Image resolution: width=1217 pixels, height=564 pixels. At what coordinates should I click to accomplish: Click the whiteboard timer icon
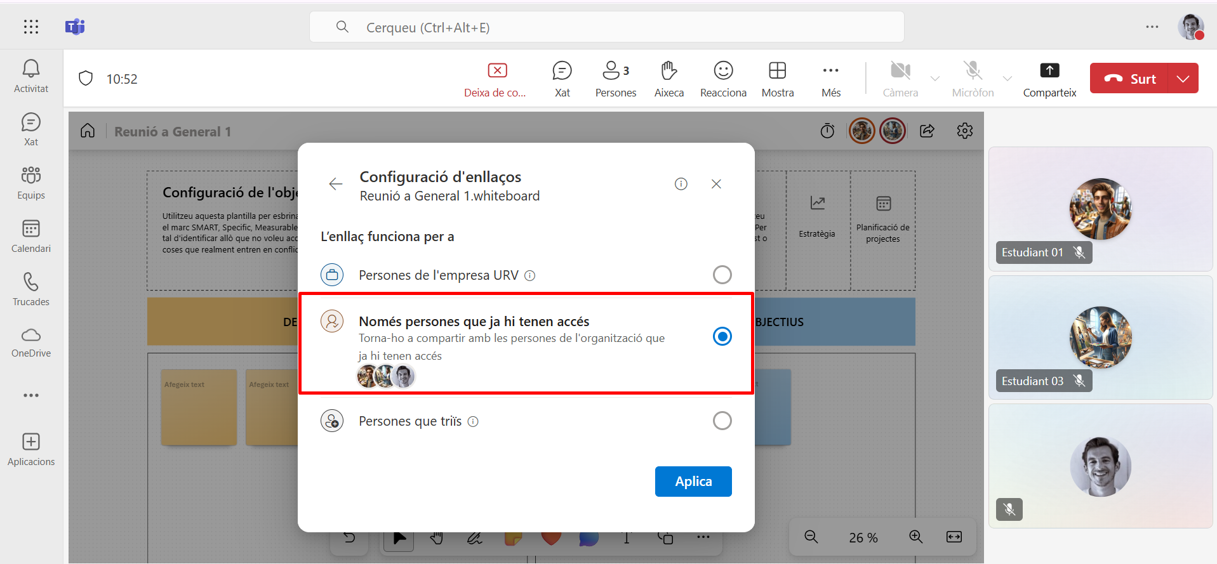tap(827, 131)
